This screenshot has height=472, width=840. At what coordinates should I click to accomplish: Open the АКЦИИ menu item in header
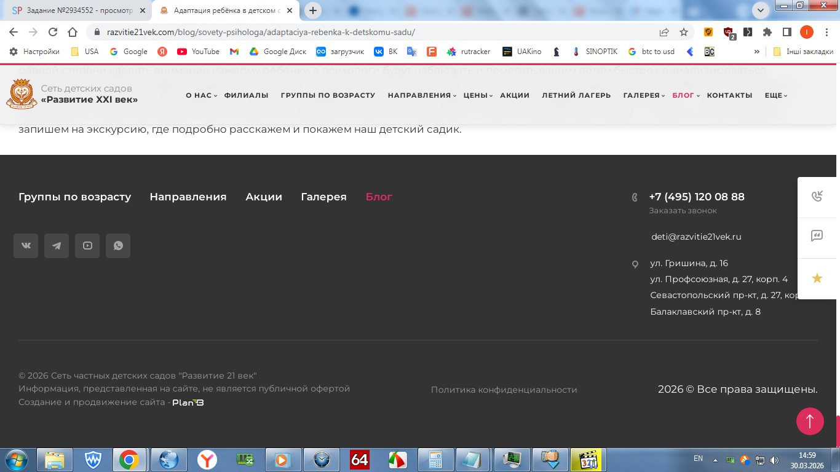point(515,95)
